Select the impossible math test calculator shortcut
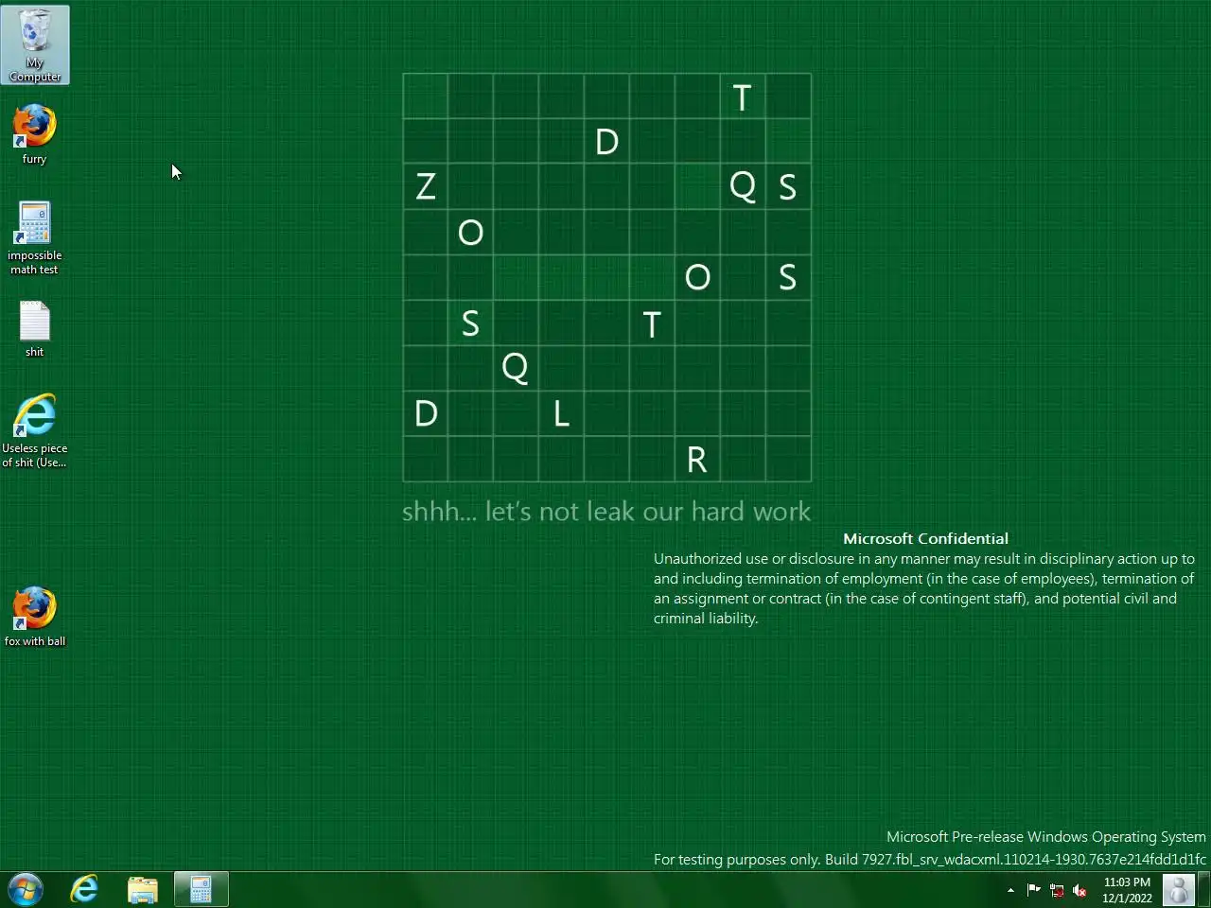The image size is (1211, 908). click(34, 238)
